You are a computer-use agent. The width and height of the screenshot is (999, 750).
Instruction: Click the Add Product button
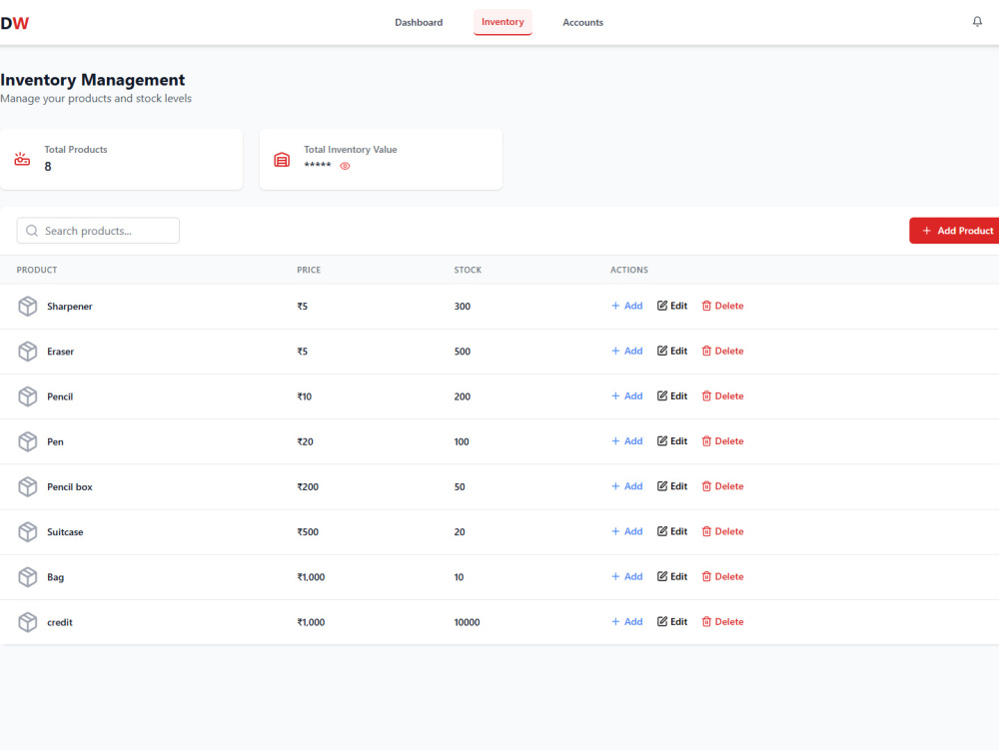[x=954, y=231]
